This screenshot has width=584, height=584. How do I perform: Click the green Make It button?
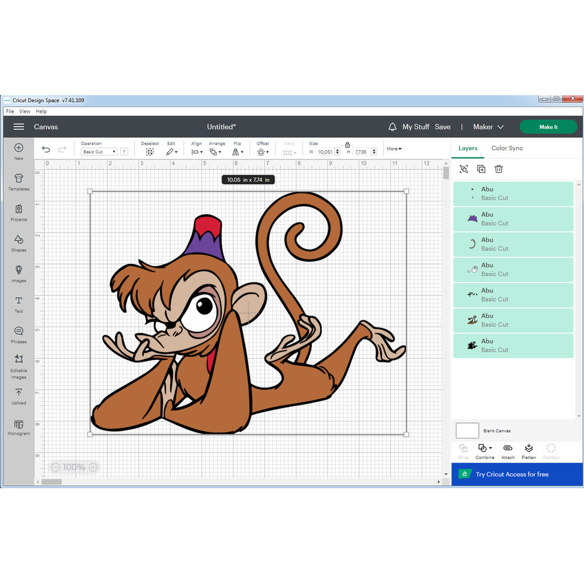(548, 127)
